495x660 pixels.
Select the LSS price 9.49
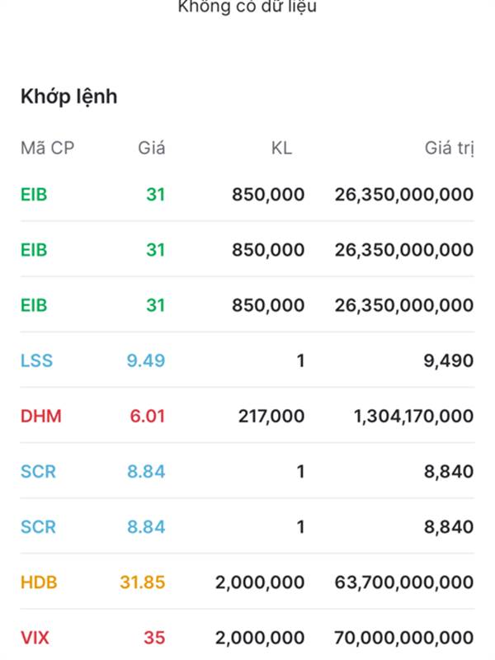(146, 361)
